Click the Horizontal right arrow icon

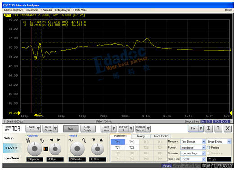click(59, 140)
